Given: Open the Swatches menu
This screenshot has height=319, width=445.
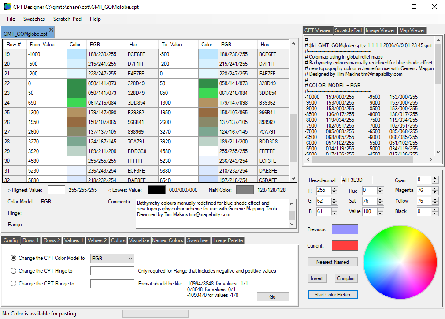Looking at the screenshot, I should coord(34,19).
